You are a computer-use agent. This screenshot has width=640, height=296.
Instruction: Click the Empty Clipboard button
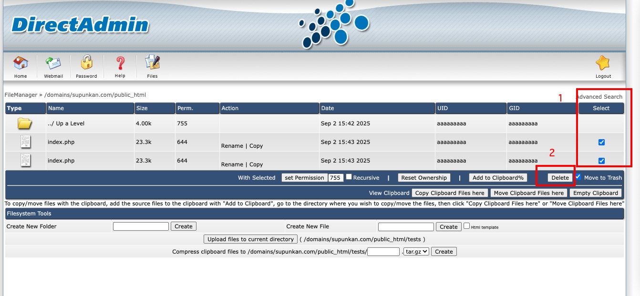click(596, 193)
